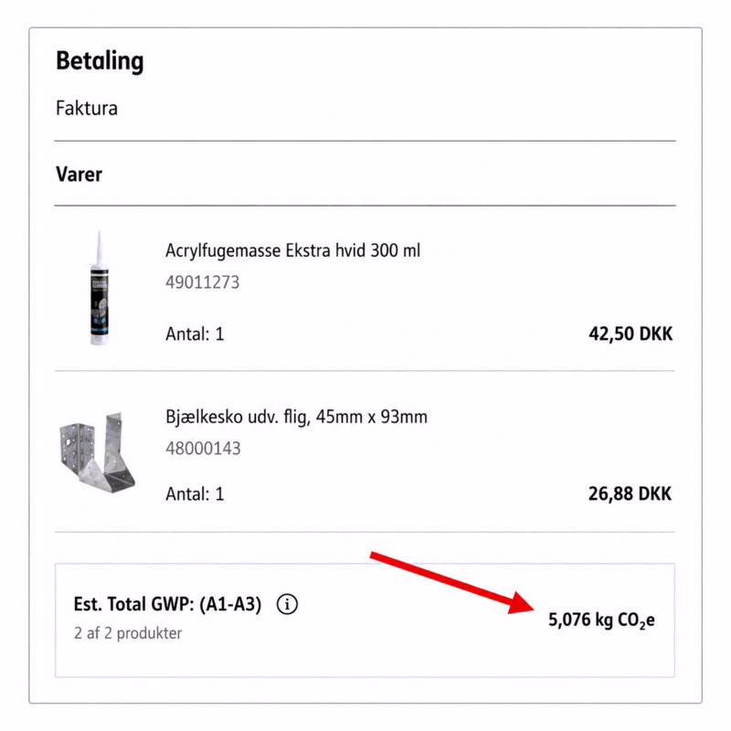Click the info icon beside Est. Total GWP
This screenshot has width=731, height=731.
click(x=287, y=604)
